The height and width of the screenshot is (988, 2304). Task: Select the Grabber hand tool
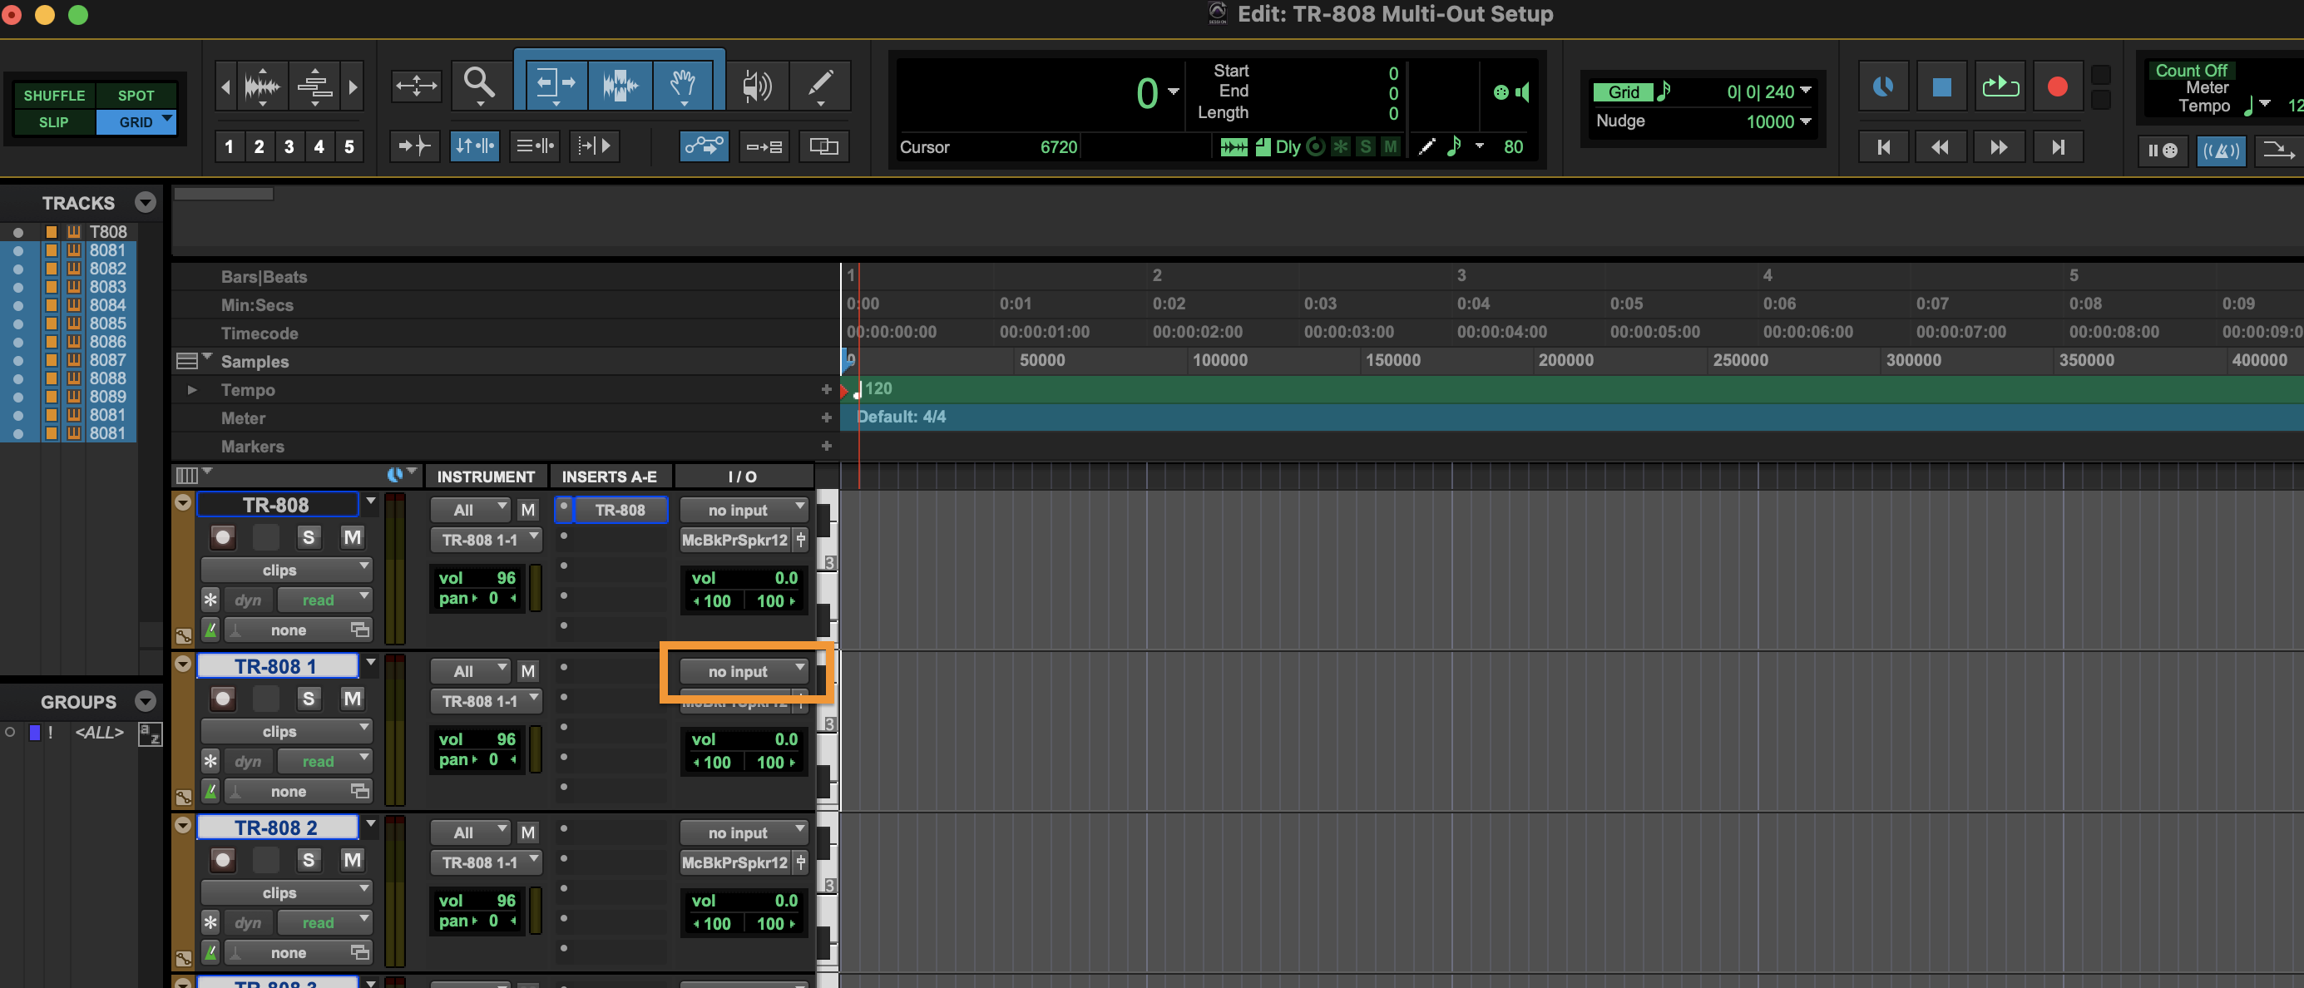[x=684, y=85]
